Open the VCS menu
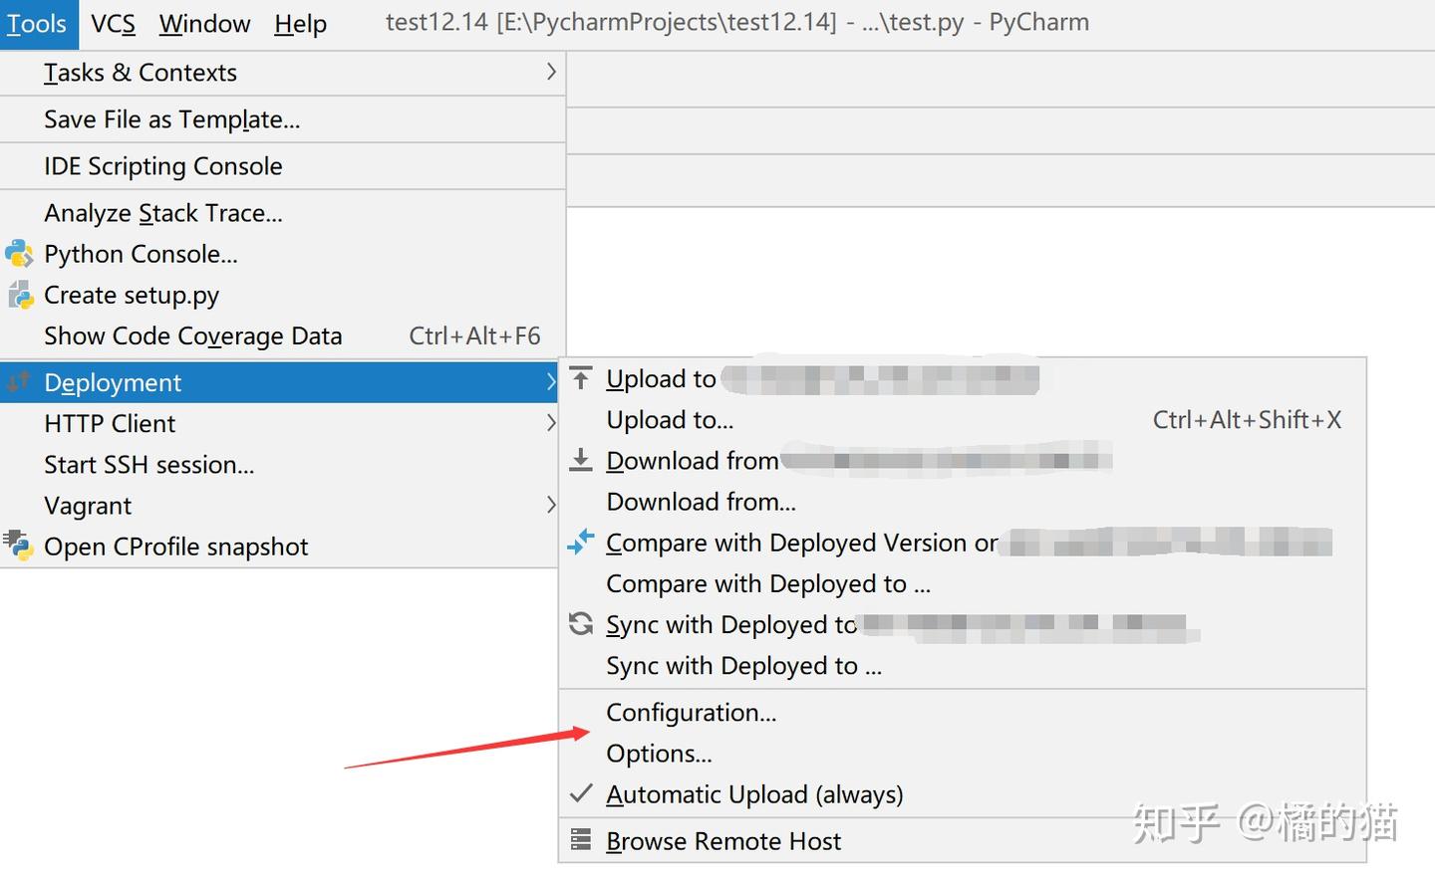 [113, 24]
